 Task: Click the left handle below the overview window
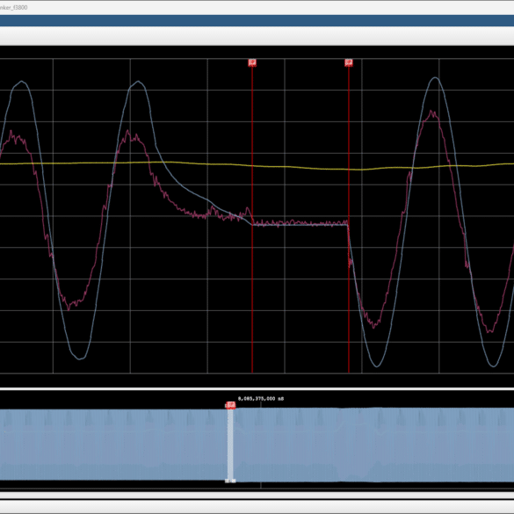[227, 481]
